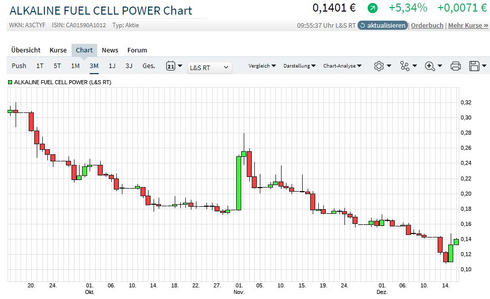Open dropdown arrow next to save icon
Viewport: 490px width, 299px height.
484,66
